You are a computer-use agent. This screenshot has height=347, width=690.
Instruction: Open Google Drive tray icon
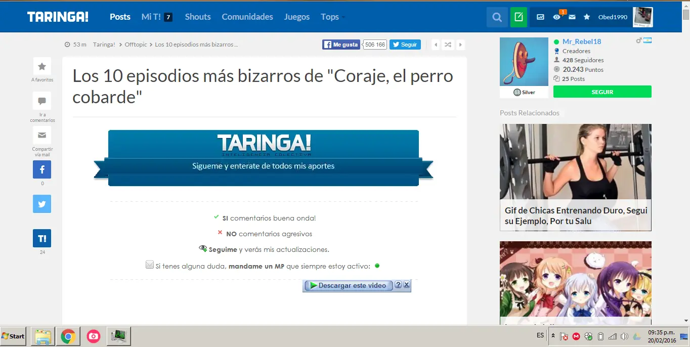pyautogui.click(x=637, y=336)
